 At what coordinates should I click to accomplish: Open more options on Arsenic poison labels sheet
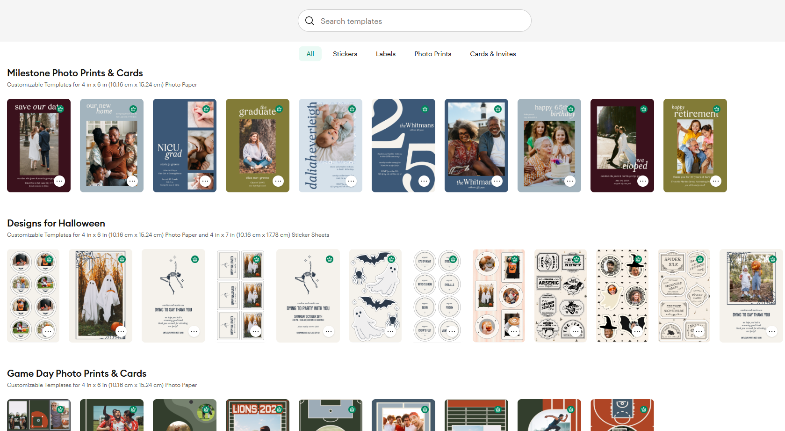point(576,331)
